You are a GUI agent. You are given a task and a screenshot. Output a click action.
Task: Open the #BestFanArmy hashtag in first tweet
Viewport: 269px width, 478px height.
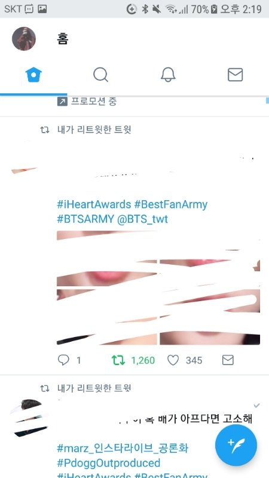(x=171, y=204)
